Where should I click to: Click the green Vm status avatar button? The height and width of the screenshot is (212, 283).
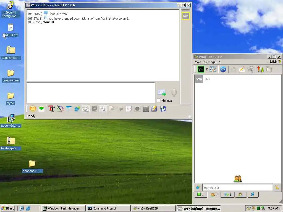pos(201,69)
